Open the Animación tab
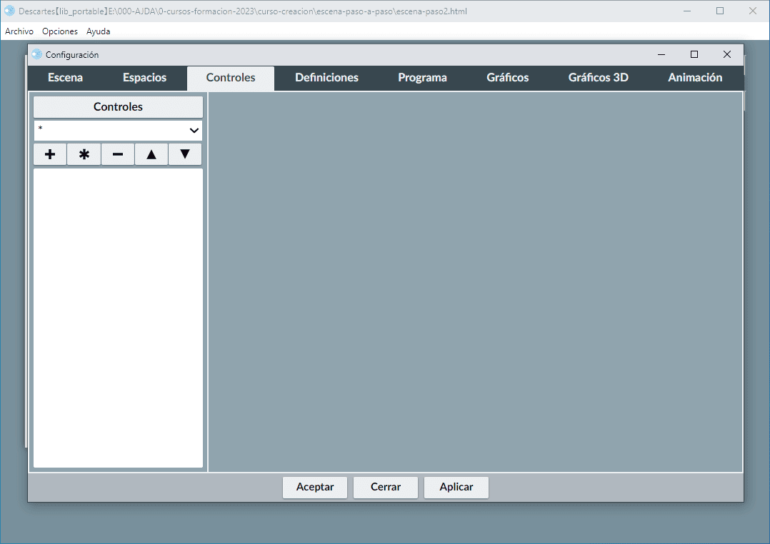Screen dimensions: 770x544 (695, 78)
